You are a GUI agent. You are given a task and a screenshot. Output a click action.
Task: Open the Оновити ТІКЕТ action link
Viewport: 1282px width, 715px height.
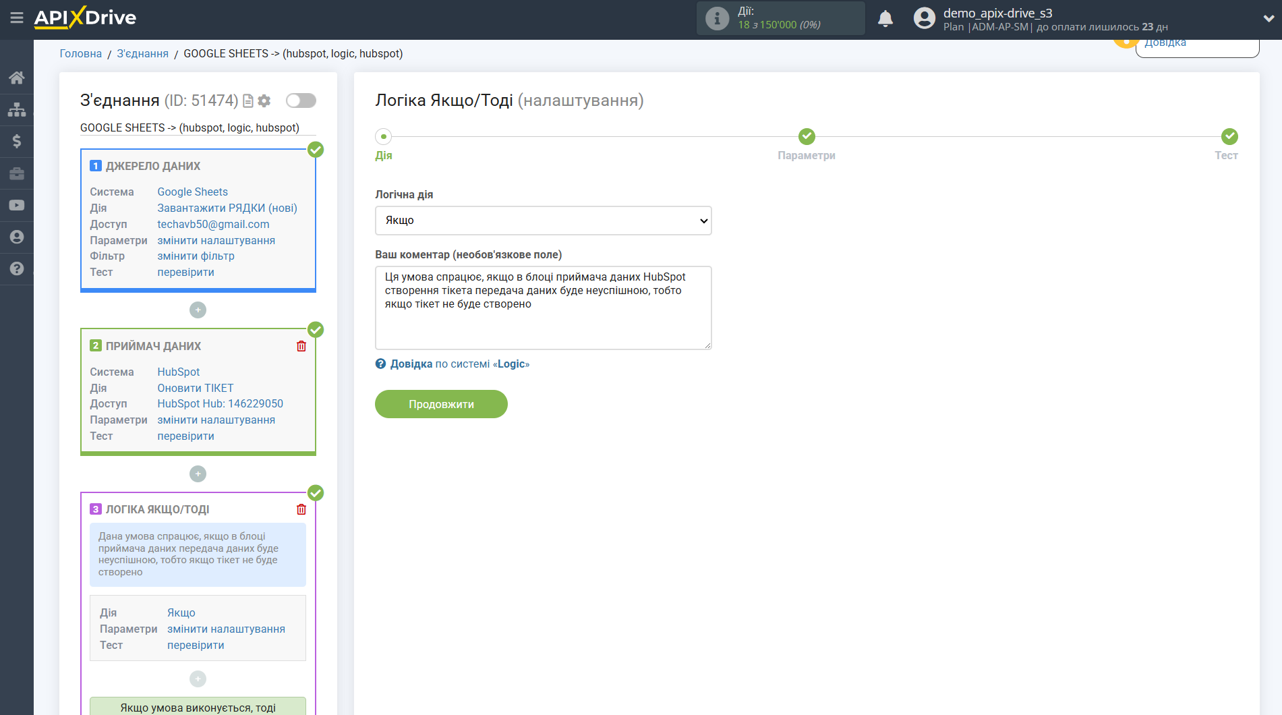click(x=196, y=389)
